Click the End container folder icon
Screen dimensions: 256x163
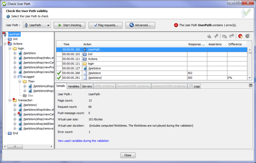pyautogui.click(x=10, y=133)
